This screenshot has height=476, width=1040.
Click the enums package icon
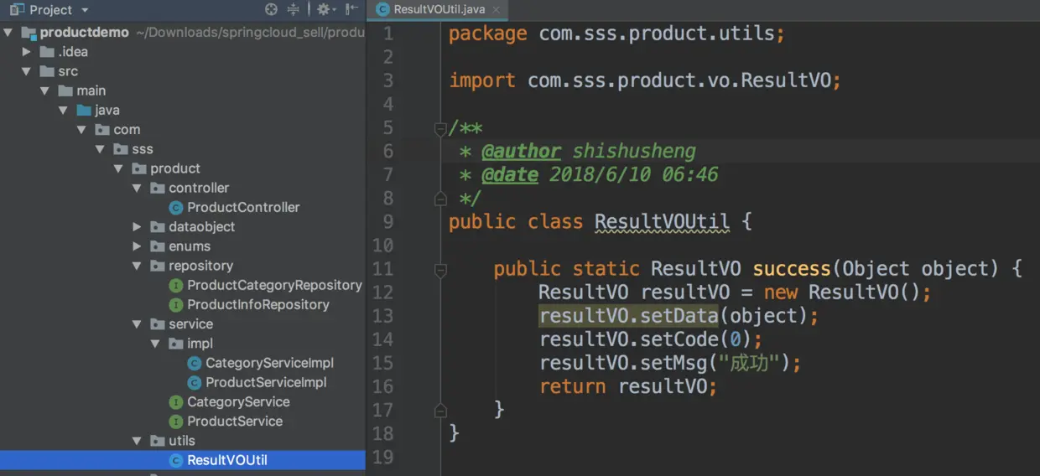coord(157,246)
